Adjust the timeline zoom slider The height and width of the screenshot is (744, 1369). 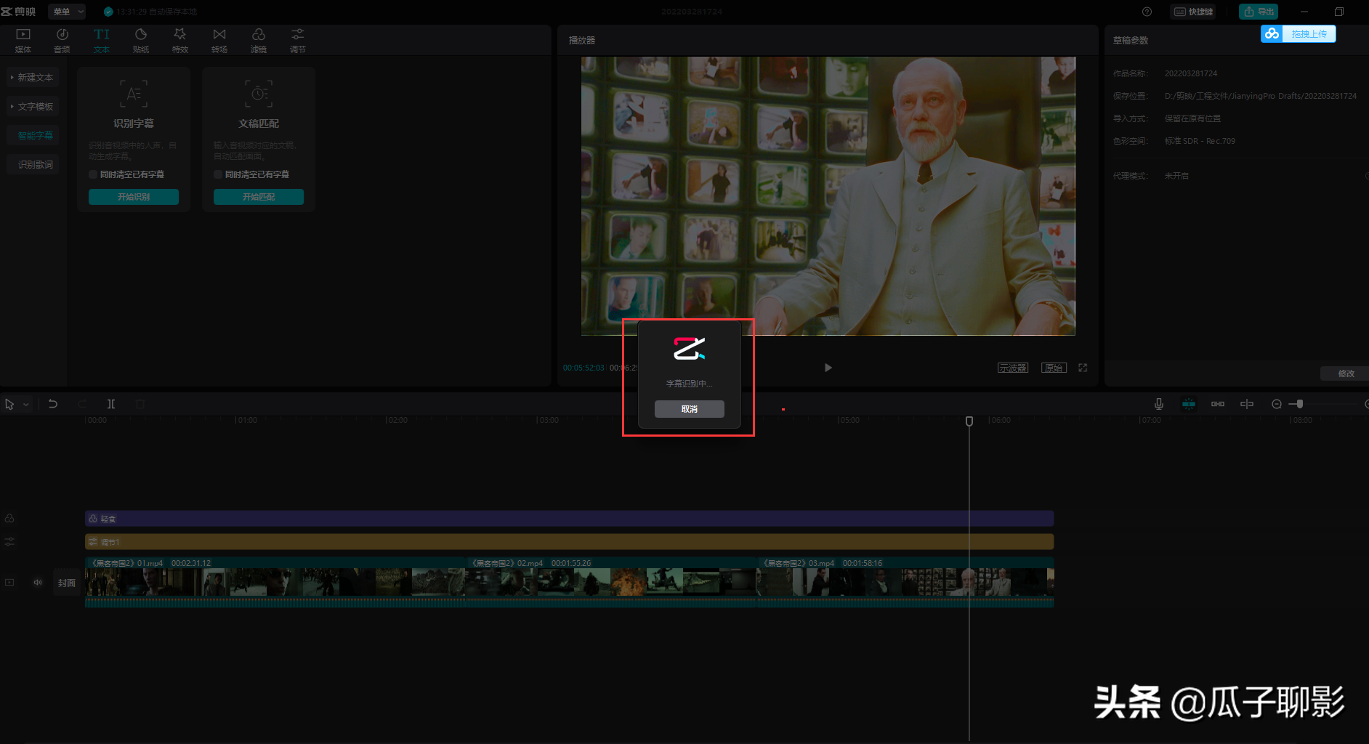pyautogui.click(x=1300, y=404)
